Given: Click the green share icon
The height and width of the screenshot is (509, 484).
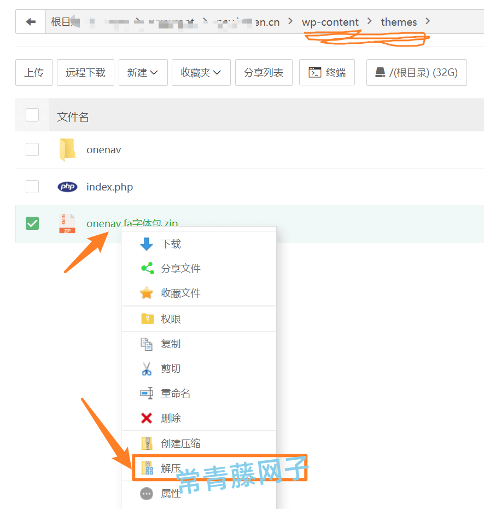Looking at the screenshot, I should (x=148, y=268).
